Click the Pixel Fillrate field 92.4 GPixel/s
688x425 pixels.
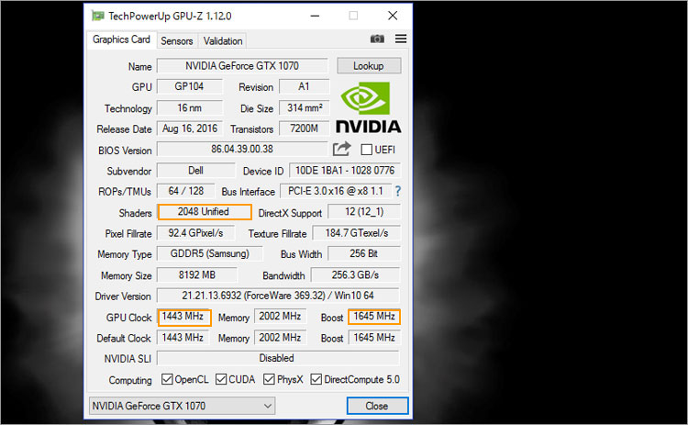pos(195,233)
